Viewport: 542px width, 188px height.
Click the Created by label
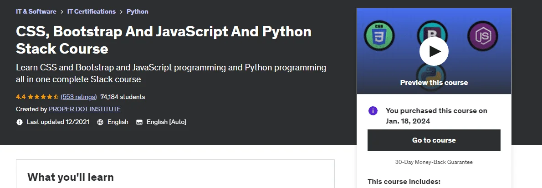31,109
